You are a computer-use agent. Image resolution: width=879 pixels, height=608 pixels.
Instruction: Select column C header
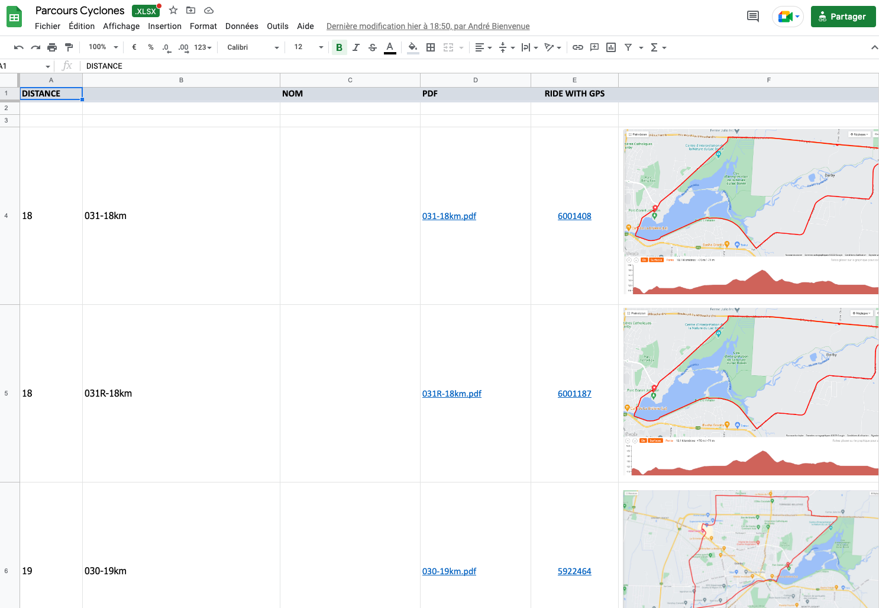tap(350, 80)
